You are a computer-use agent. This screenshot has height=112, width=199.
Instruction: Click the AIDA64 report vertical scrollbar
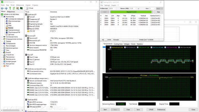tap(98, 61)
